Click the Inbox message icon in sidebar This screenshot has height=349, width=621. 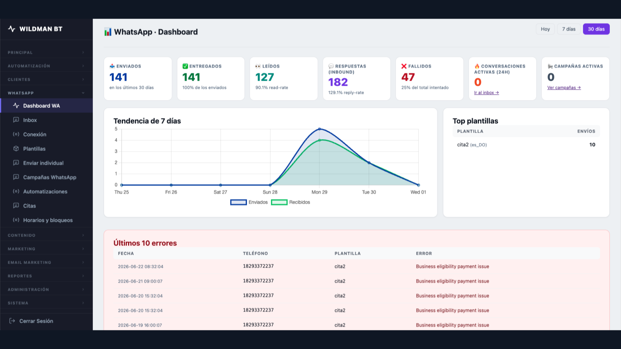coord(16,120)
